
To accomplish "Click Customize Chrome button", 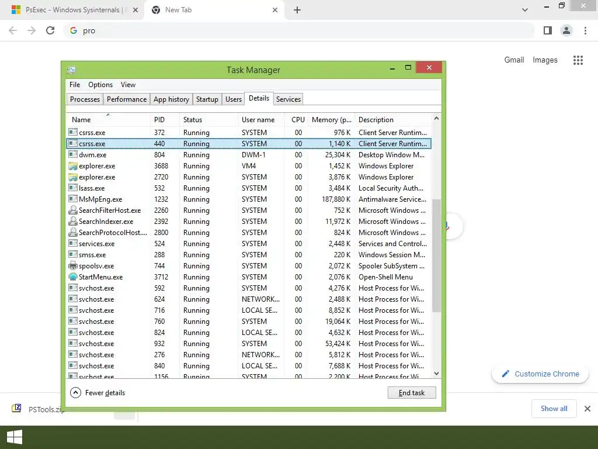I will (540, 374).
